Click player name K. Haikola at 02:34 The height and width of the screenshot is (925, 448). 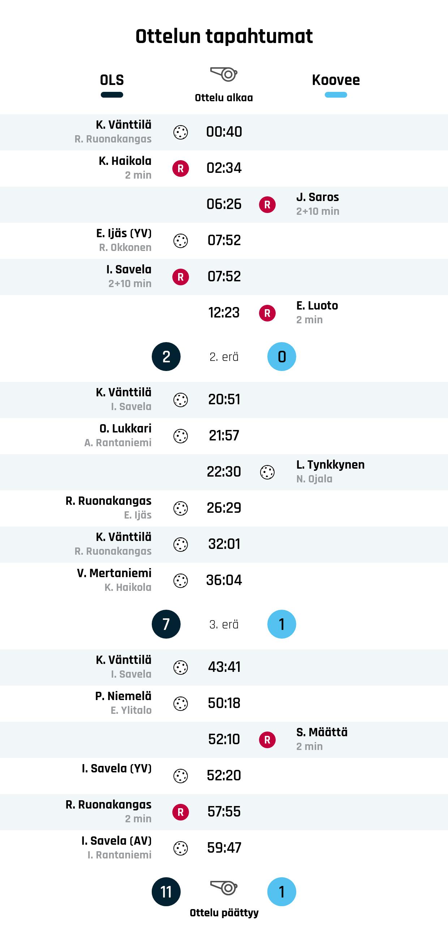[x=125, y=161]
